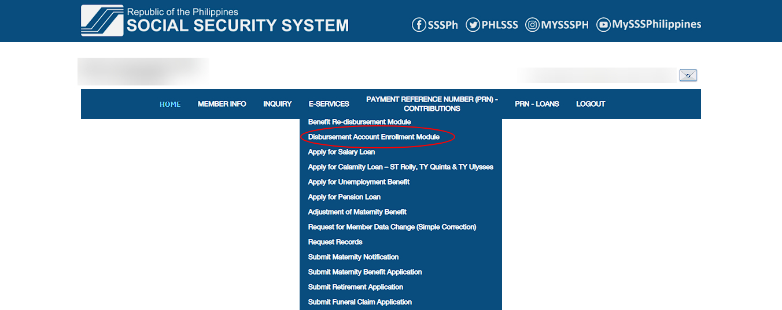
Task: Open the SSSPh Facebook icon link
Action: click(419, 25)
